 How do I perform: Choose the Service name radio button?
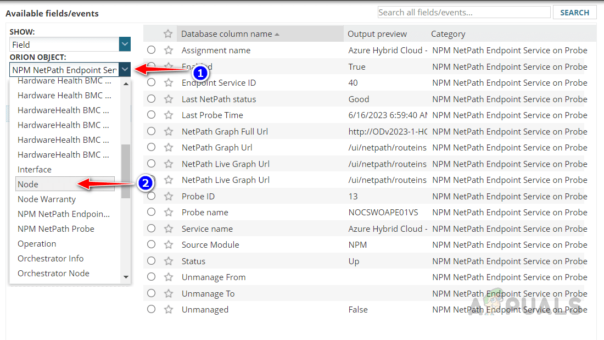click(152, 228)
